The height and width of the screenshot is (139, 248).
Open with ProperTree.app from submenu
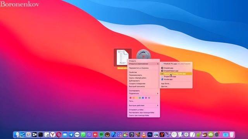tap(176, 76)
